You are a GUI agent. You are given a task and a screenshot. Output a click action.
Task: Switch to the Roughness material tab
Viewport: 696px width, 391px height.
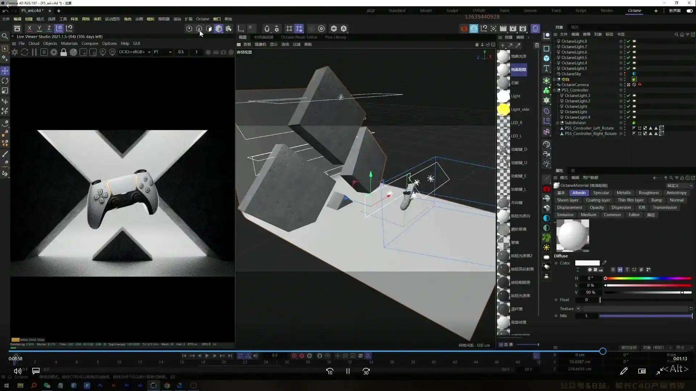click(649, 193)
